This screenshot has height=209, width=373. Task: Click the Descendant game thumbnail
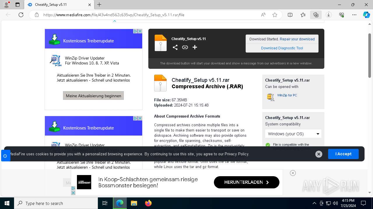(x=84, y=182)
